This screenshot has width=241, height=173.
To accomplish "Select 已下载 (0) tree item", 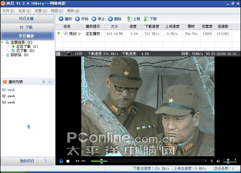I will pos(25,51).
